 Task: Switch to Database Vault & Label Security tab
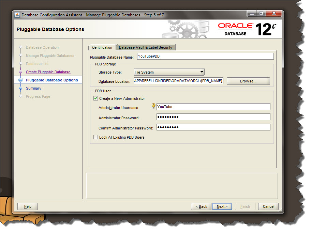coord(146,47)
